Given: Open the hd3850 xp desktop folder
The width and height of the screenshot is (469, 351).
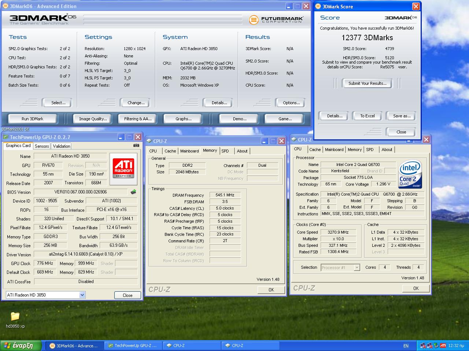Looking at the screenshot, I should point(15,319).
